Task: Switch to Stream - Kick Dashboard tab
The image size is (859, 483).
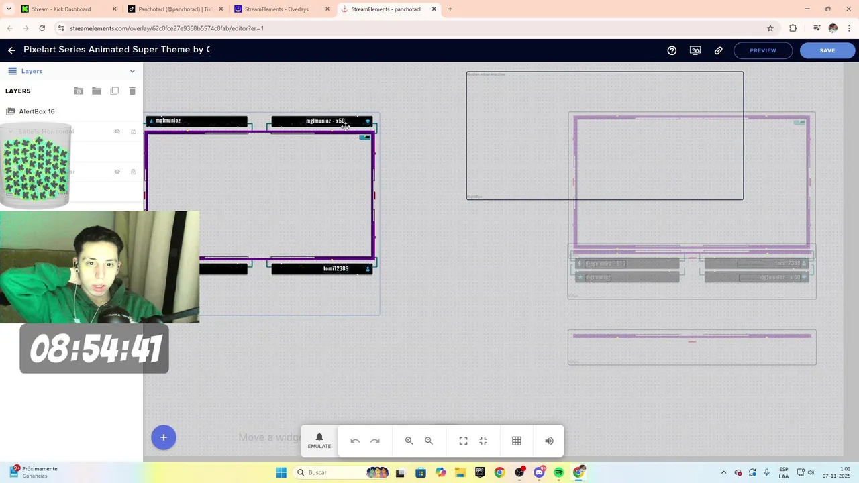Action: pyautogui.click(x=68, y=9)
